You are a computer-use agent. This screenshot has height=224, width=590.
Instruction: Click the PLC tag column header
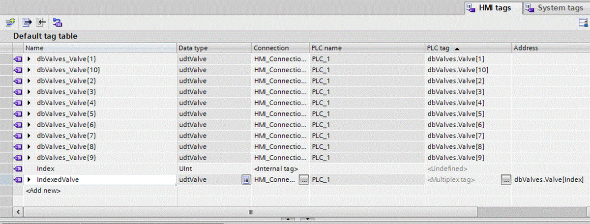tap(469, 48)
